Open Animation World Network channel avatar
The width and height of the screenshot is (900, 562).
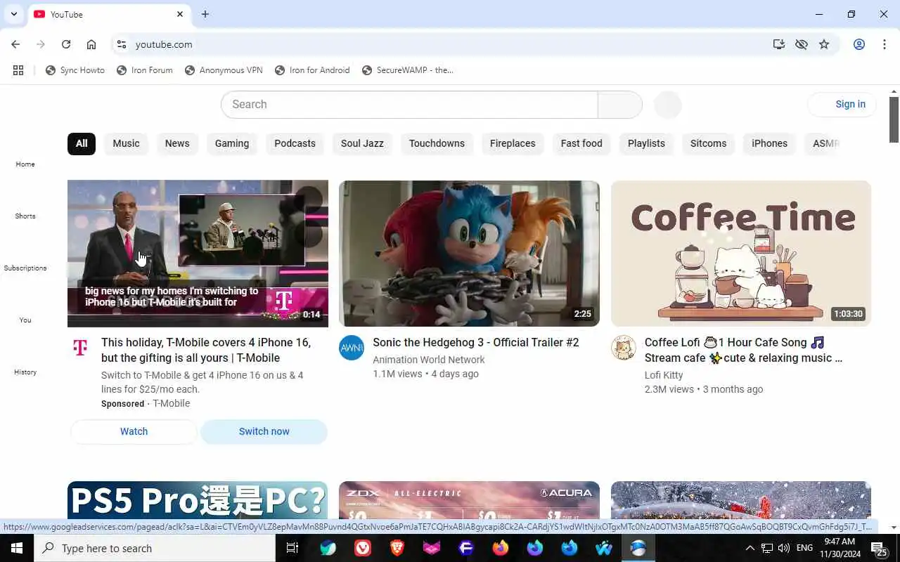point(352,348)
